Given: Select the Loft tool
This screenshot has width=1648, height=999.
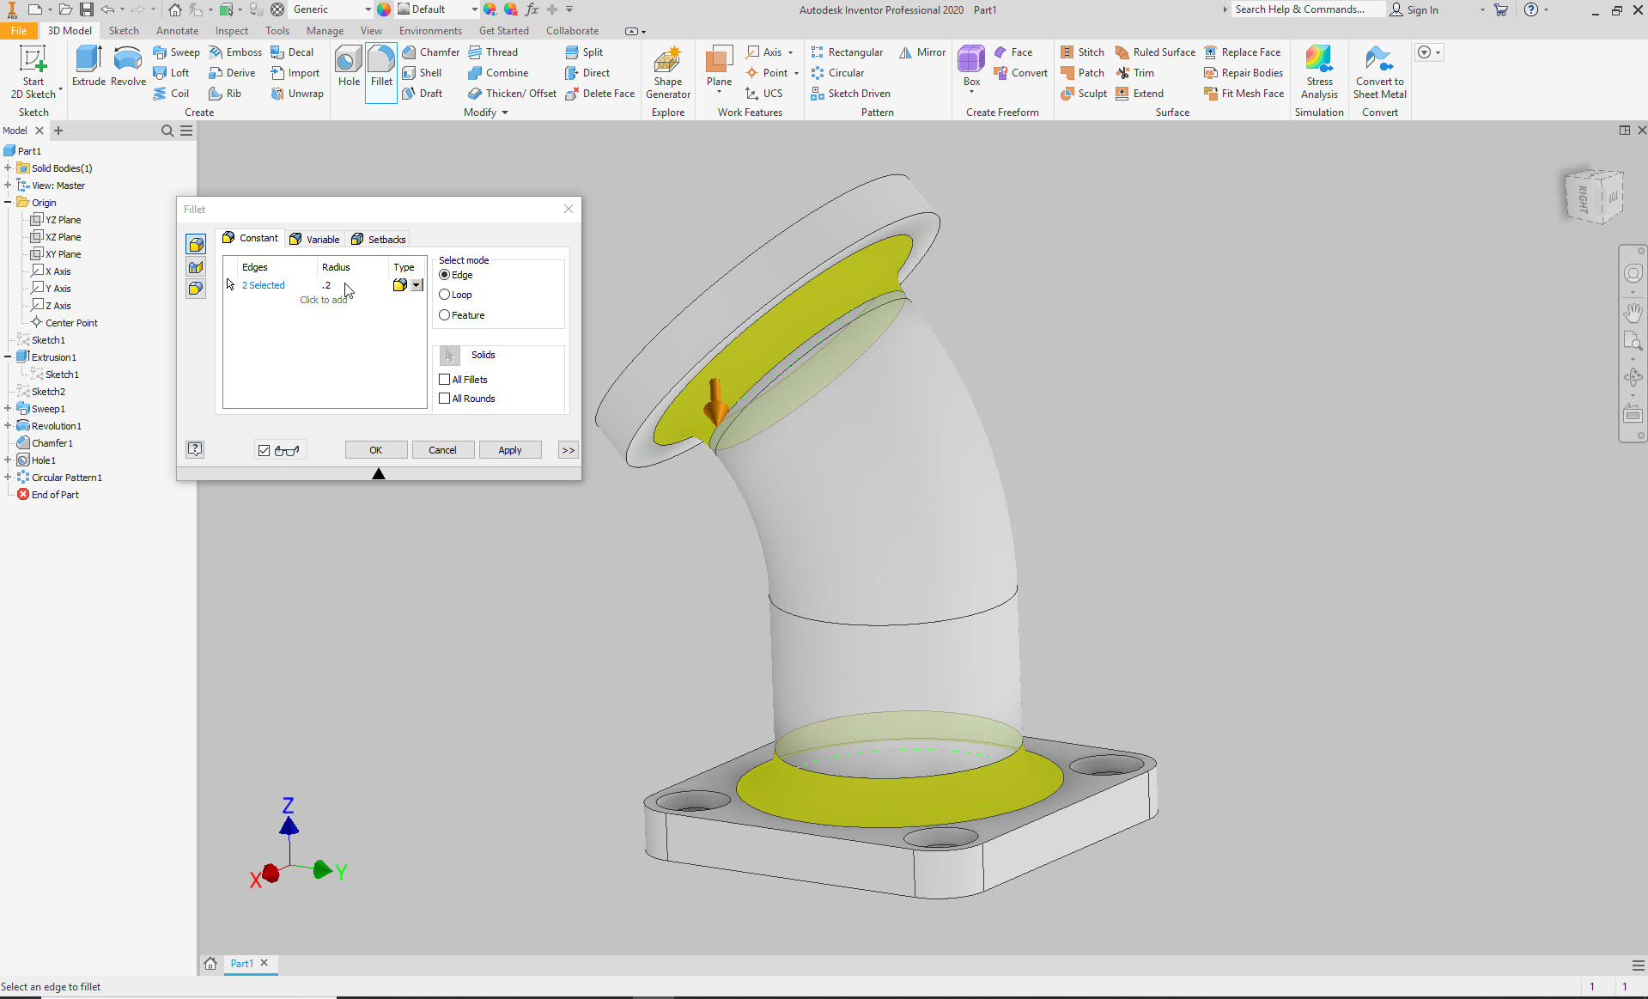Looking at the screenshot, I should [171, 73].
